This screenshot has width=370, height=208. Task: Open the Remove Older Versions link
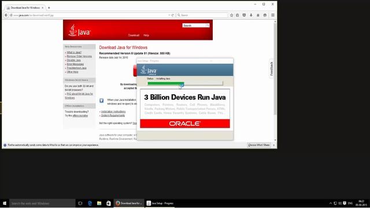coord(79,57)
